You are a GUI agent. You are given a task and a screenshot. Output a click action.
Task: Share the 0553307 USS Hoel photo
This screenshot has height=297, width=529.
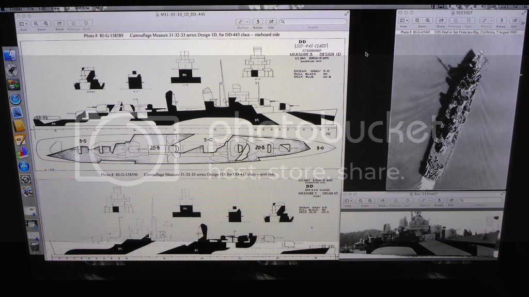(x=441, y=20)
